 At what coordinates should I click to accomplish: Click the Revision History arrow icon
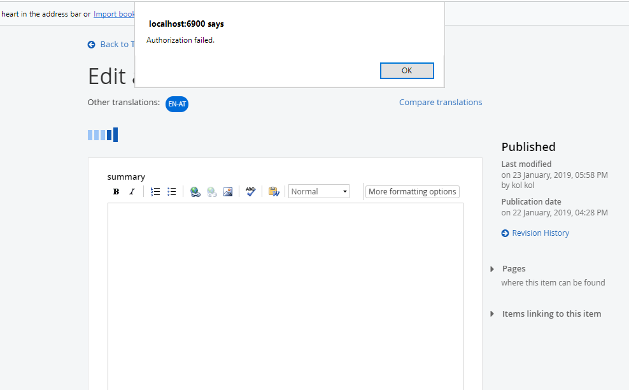505,233
